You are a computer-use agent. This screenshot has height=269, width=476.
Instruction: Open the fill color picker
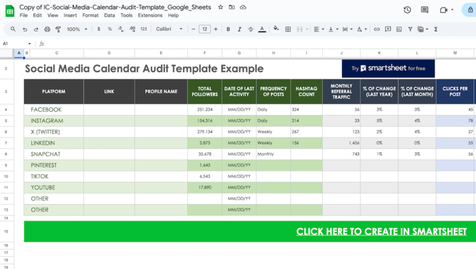click(276, 29)
